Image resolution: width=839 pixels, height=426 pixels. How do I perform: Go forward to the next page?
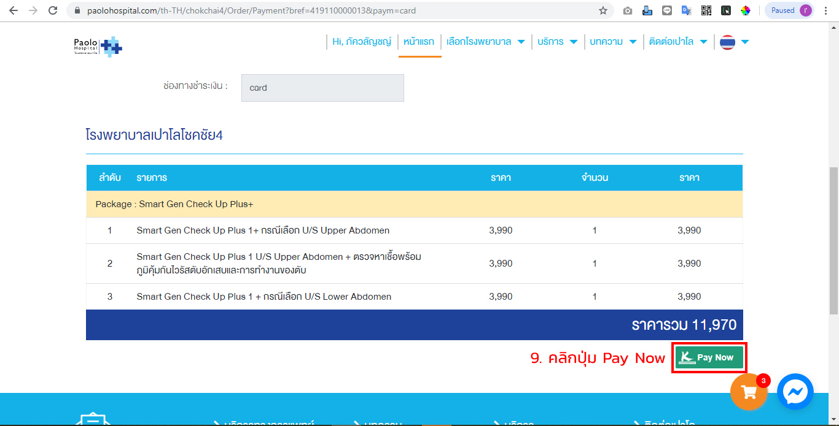[x=33, y=10]
